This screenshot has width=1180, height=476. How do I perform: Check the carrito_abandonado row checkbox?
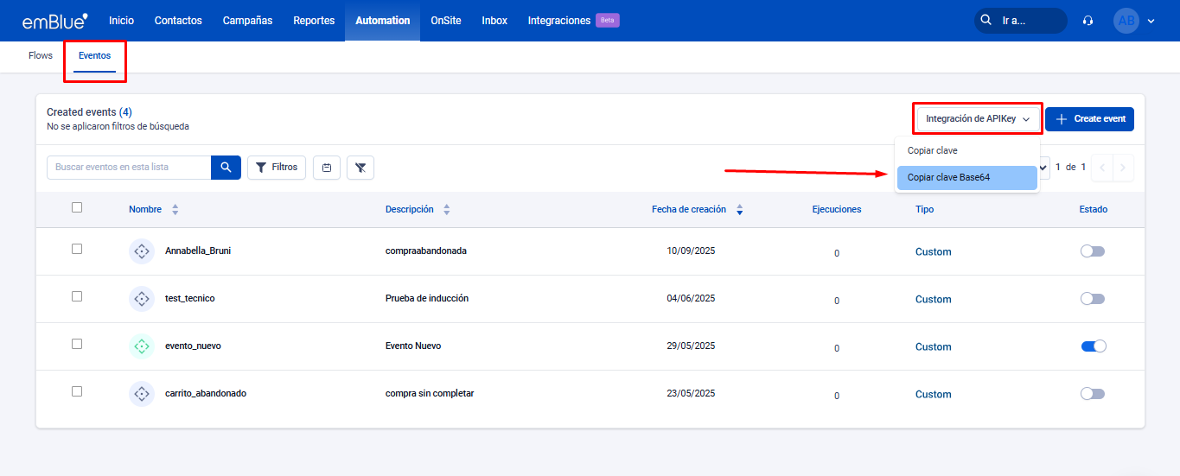77,391
